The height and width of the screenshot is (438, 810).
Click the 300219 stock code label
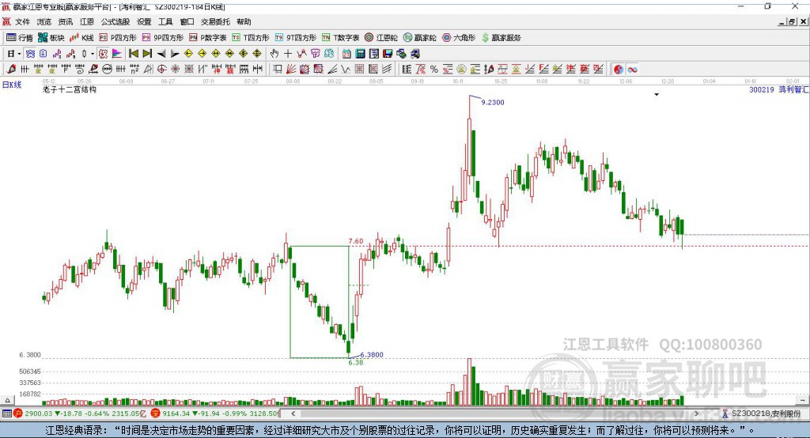(x=762, y=89)
